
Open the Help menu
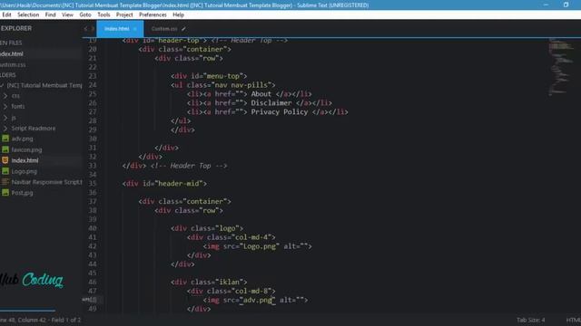pos(178,14)
